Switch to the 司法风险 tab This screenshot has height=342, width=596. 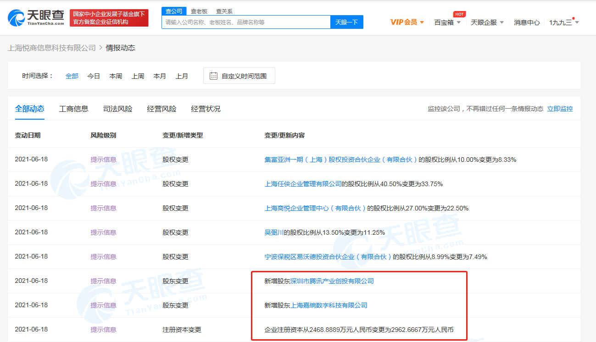[117, 109]
